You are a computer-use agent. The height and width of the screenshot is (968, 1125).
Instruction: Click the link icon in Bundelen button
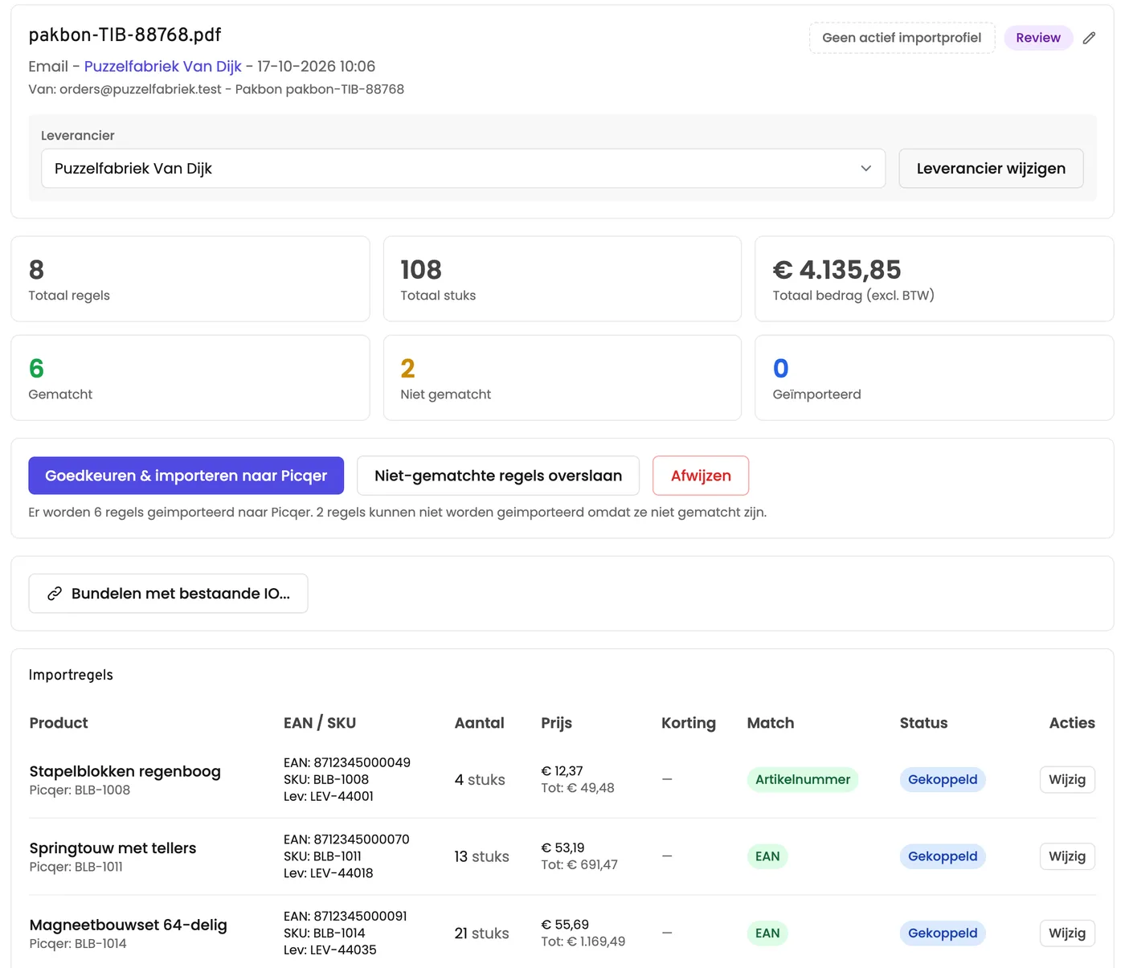point(55,594)
